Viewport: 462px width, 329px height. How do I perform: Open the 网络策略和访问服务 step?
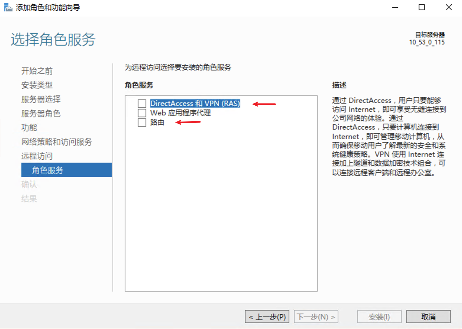[x=56, y=142]
